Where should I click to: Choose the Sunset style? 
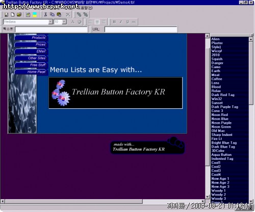tap(217, 103)
